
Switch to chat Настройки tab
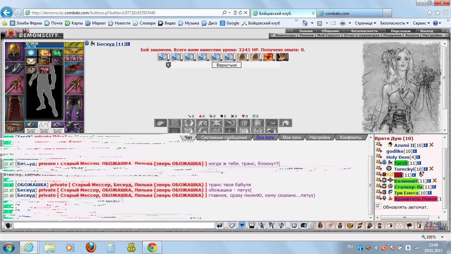click(320, 137)
